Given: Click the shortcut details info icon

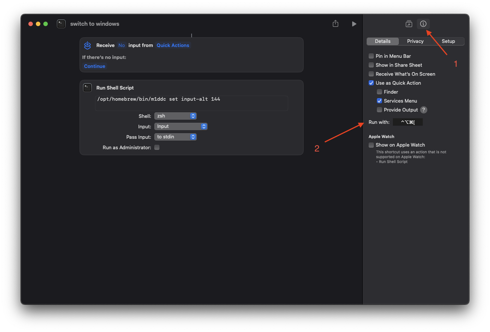Looking at the screenshot, I should [x=423, y=24].
